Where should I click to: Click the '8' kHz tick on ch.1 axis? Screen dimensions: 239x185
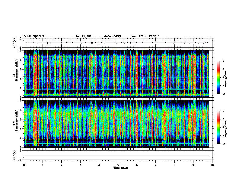(x=21, y=60)
